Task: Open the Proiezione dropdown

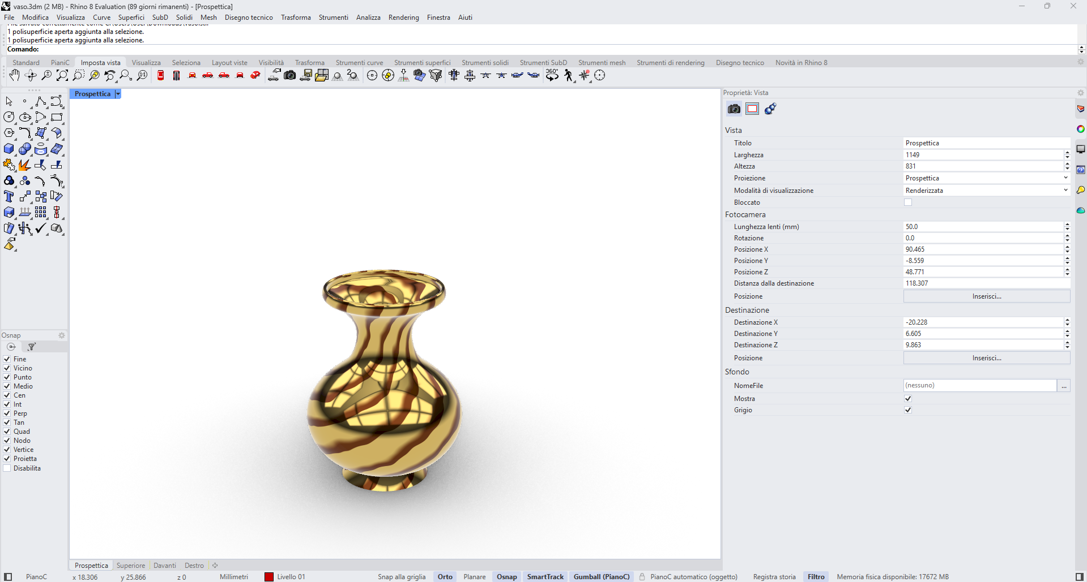Action: pyautogui.click(x=1065, y=178)
